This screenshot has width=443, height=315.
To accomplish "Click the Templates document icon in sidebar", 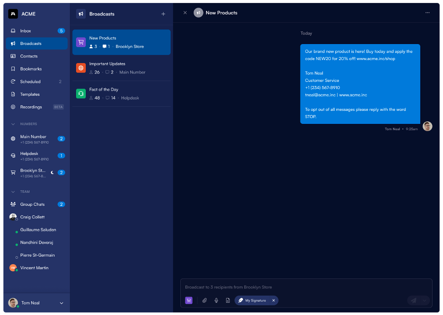I will pyautogui.click(x=13, y=94).
